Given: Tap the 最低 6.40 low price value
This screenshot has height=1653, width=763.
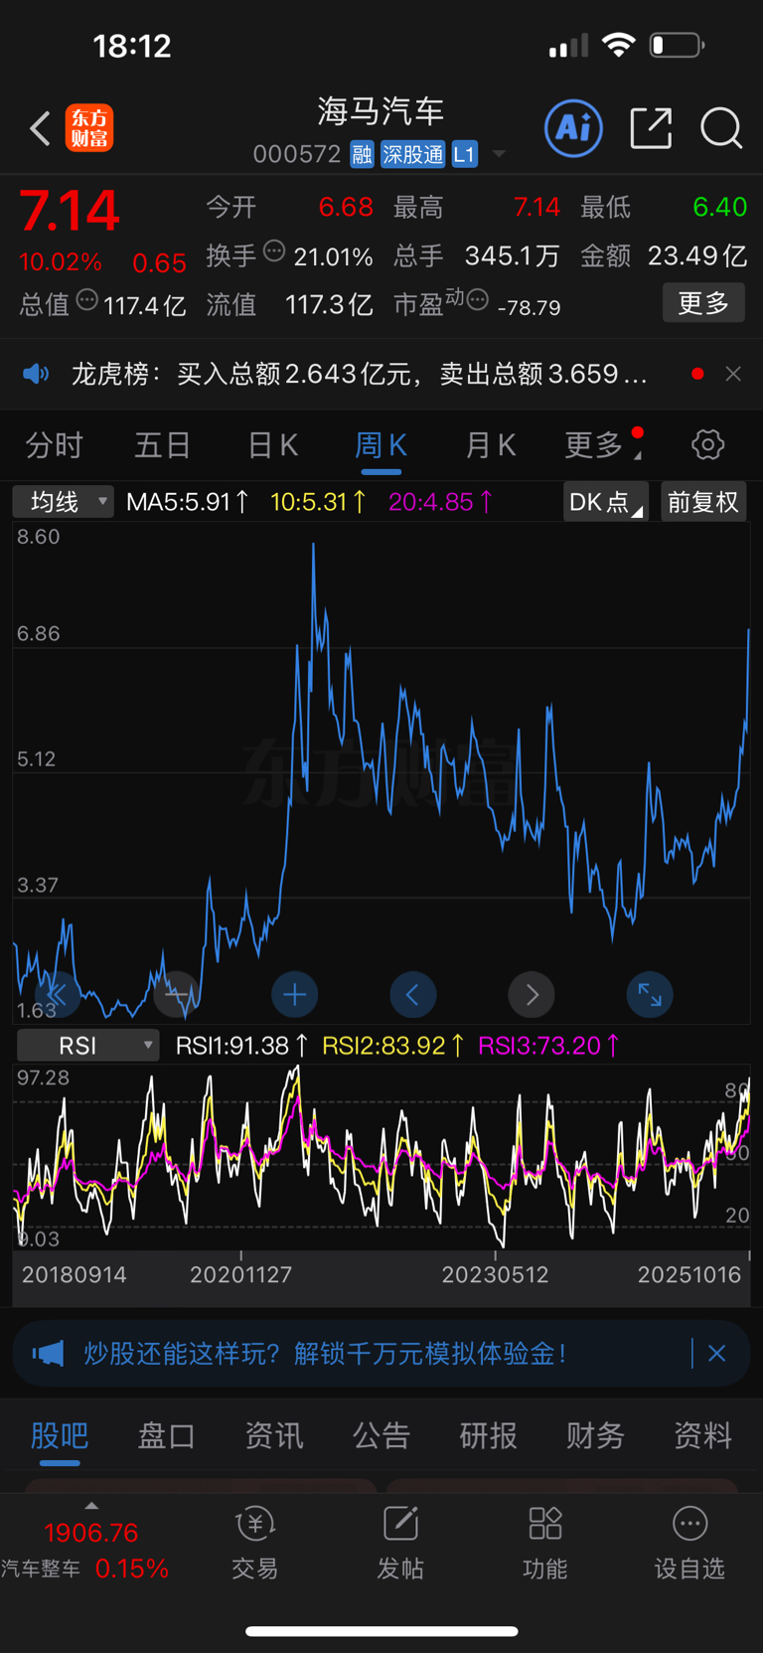Looking at the screenshot, I should pos(719,207).
